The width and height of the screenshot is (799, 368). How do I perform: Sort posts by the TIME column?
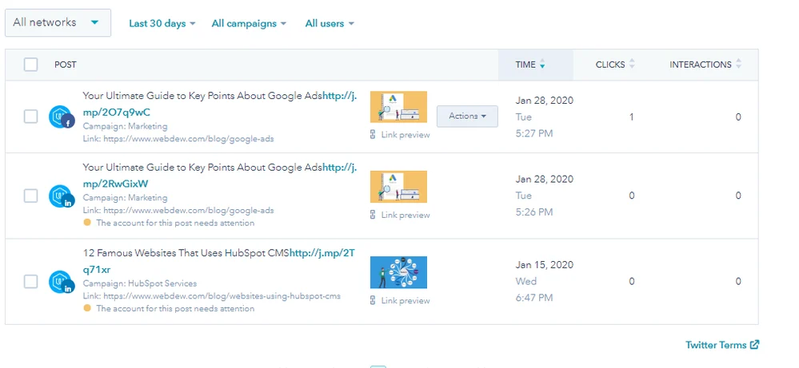(530, 65)
